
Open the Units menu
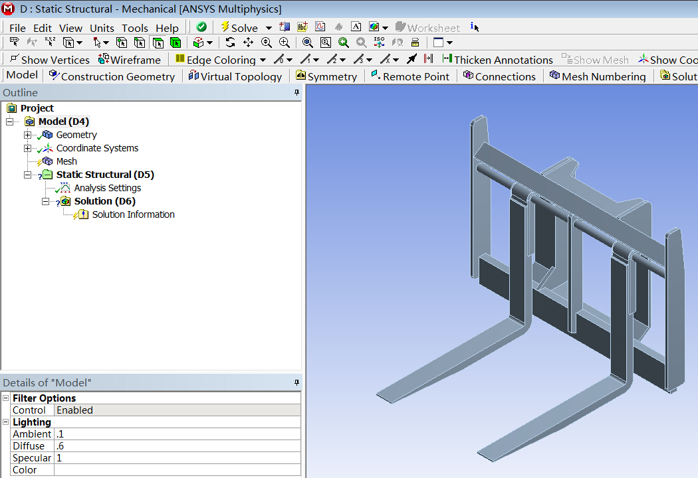point(102,28)
